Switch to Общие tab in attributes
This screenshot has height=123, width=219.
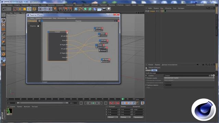pyautogui.click(x=148, y=70)
